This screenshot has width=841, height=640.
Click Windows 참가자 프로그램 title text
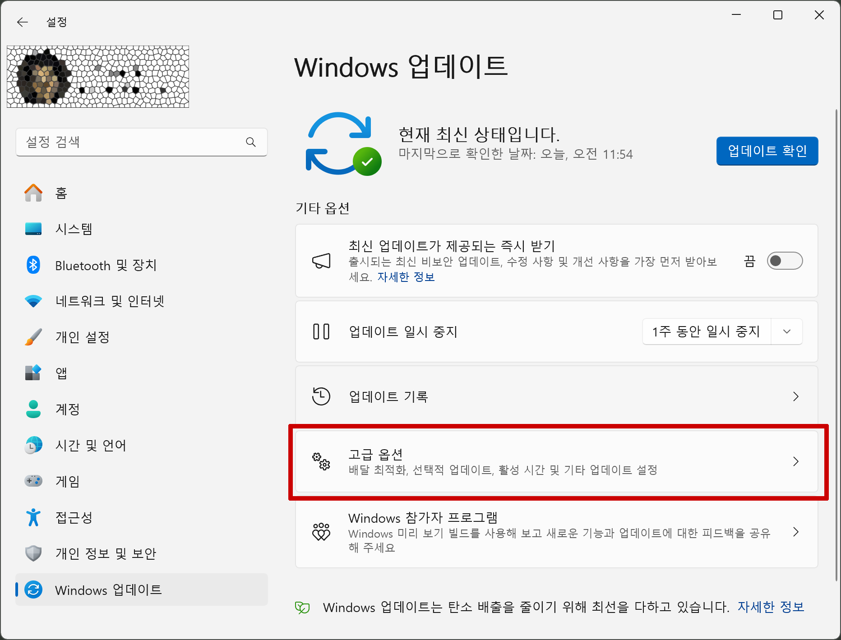423,518
